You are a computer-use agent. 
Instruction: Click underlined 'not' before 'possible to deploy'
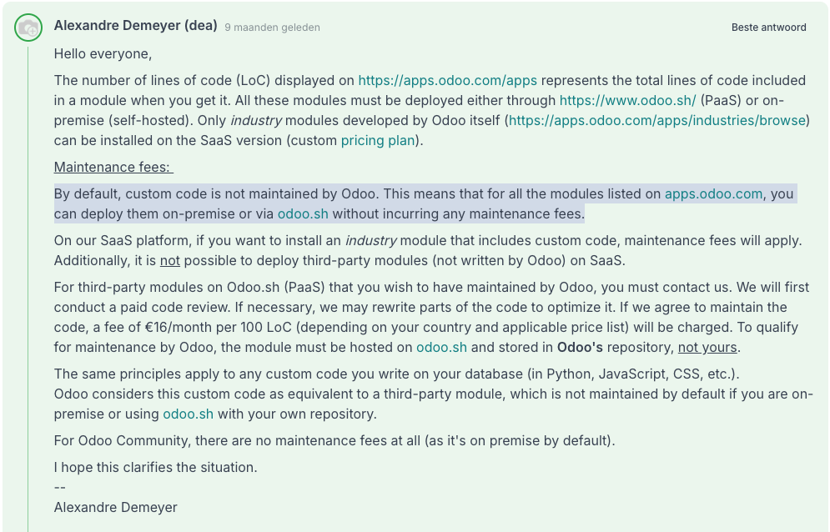170,261
